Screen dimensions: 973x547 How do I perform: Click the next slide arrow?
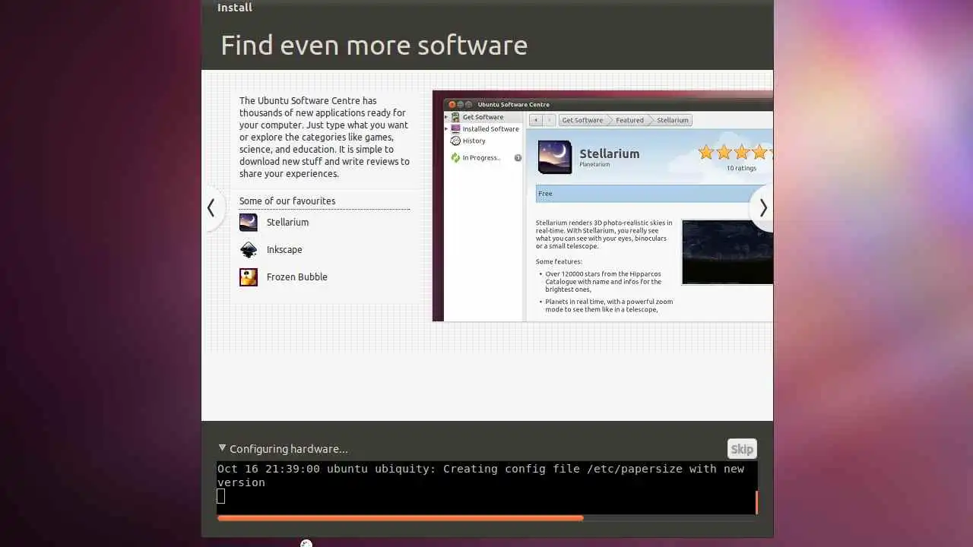tap(762, 208)
